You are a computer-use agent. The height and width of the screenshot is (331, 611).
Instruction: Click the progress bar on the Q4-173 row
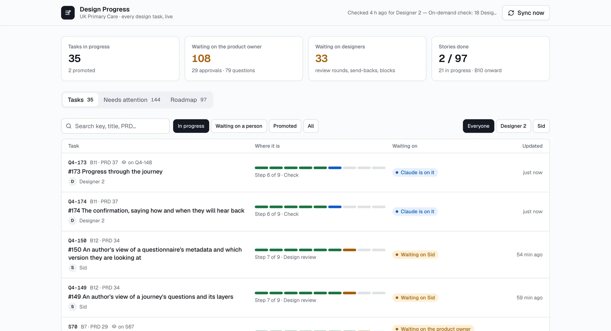(x=320, y=168)
